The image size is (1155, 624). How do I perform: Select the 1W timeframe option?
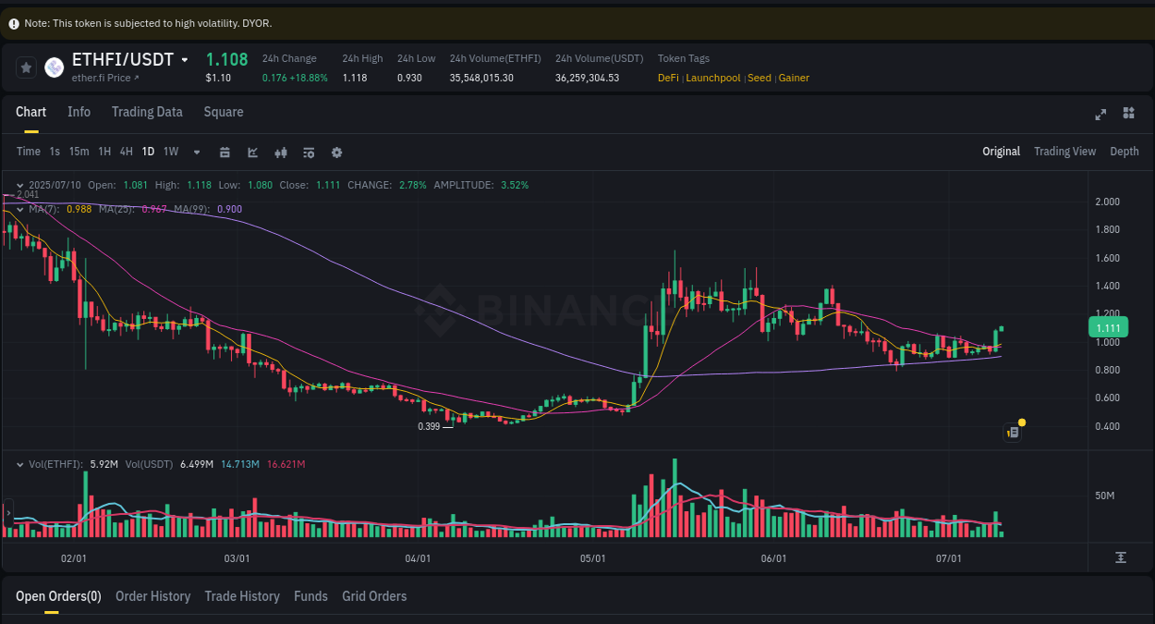coord(170,152)
